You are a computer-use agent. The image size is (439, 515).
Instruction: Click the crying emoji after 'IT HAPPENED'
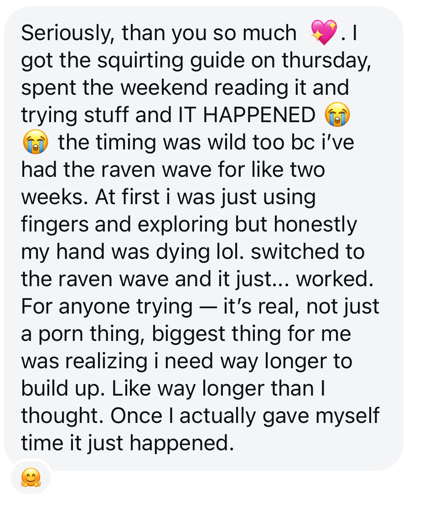click(x=337, y=115)
